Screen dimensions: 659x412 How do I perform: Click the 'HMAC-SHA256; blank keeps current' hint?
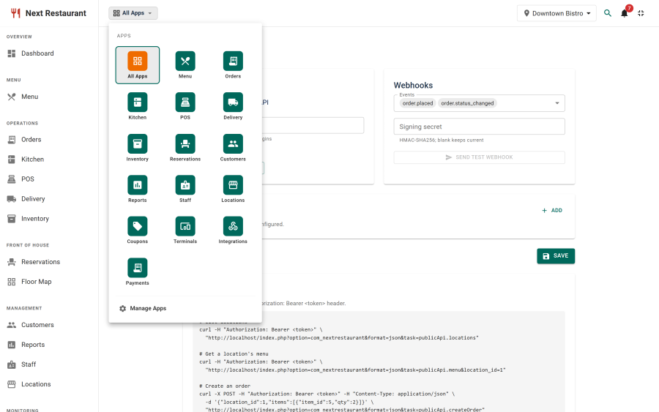click(442, 141)
